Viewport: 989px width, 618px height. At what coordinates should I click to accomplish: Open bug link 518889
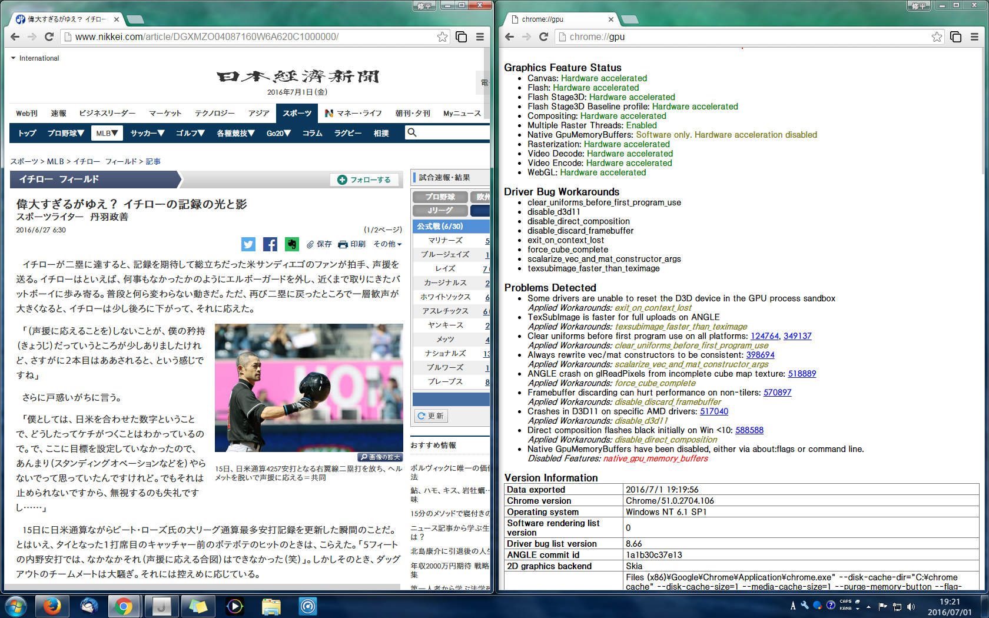tap(802, 374)
